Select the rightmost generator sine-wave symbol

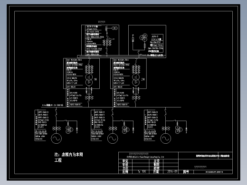click(x=166, y=139)
